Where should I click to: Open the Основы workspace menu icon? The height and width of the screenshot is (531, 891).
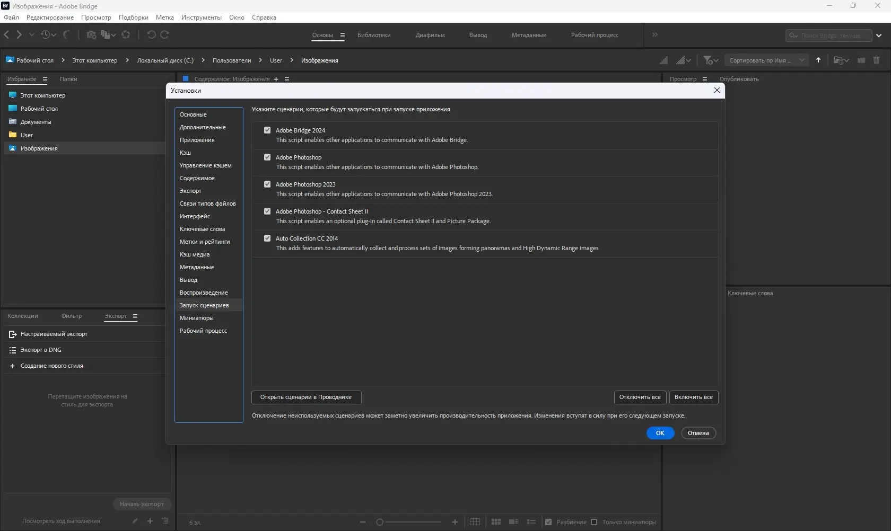[343, 36]
